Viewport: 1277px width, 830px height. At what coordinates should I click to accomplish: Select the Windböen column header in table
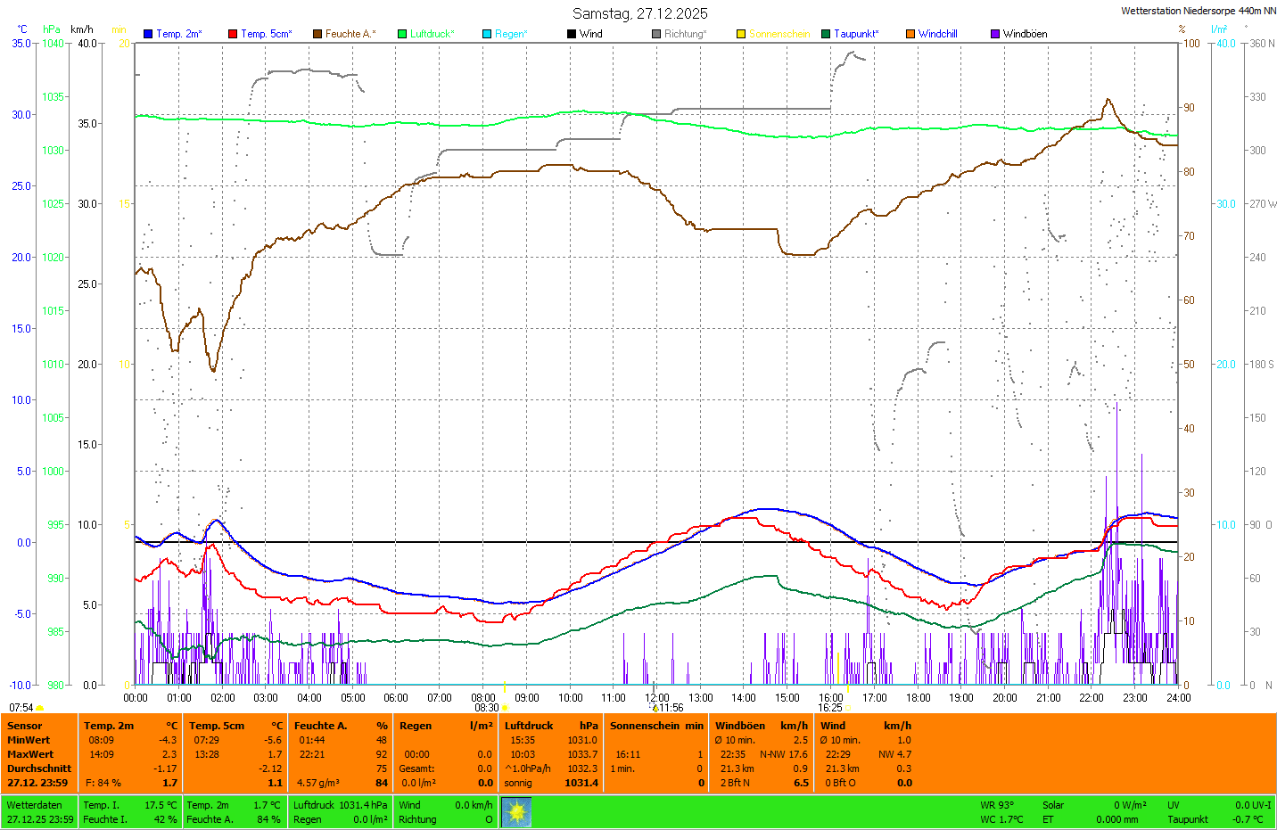[x=739, y=726]
